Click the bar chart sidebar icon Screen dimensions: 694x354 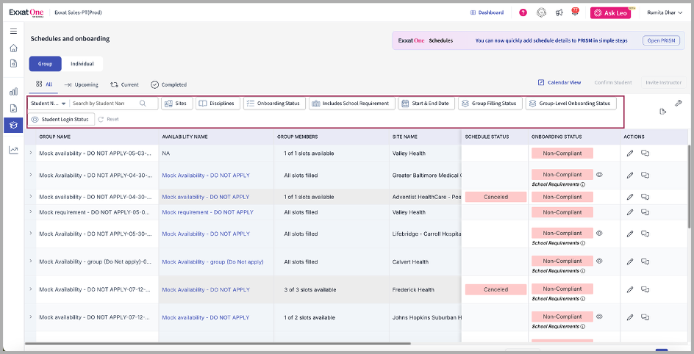coord(13,92)
